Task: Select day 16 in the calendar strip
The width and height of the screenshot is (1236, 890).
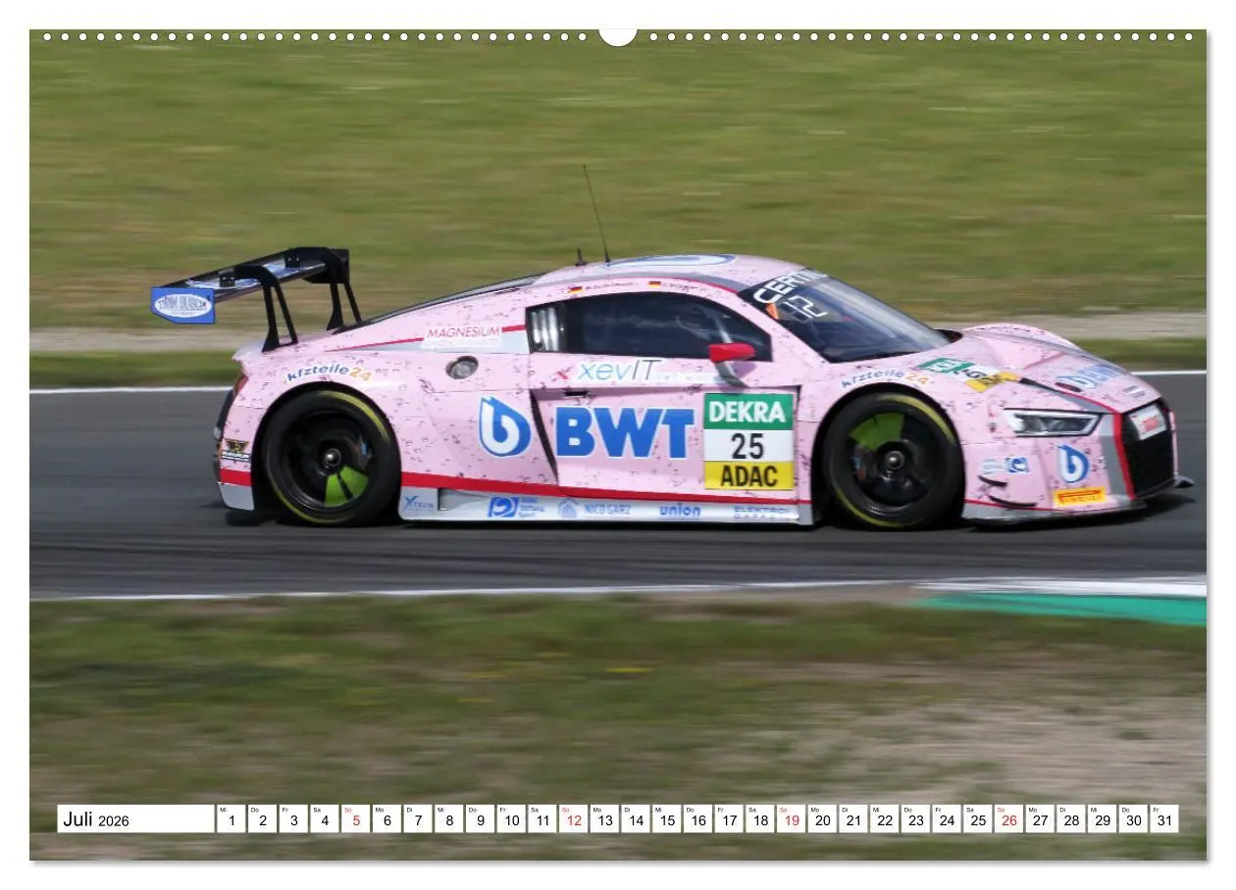Action: pyautogui.click(x=698, y=819)
